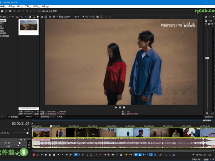Click the Save project icon in top toolbar
Viewport: 215px width, 161px height.
2,11
